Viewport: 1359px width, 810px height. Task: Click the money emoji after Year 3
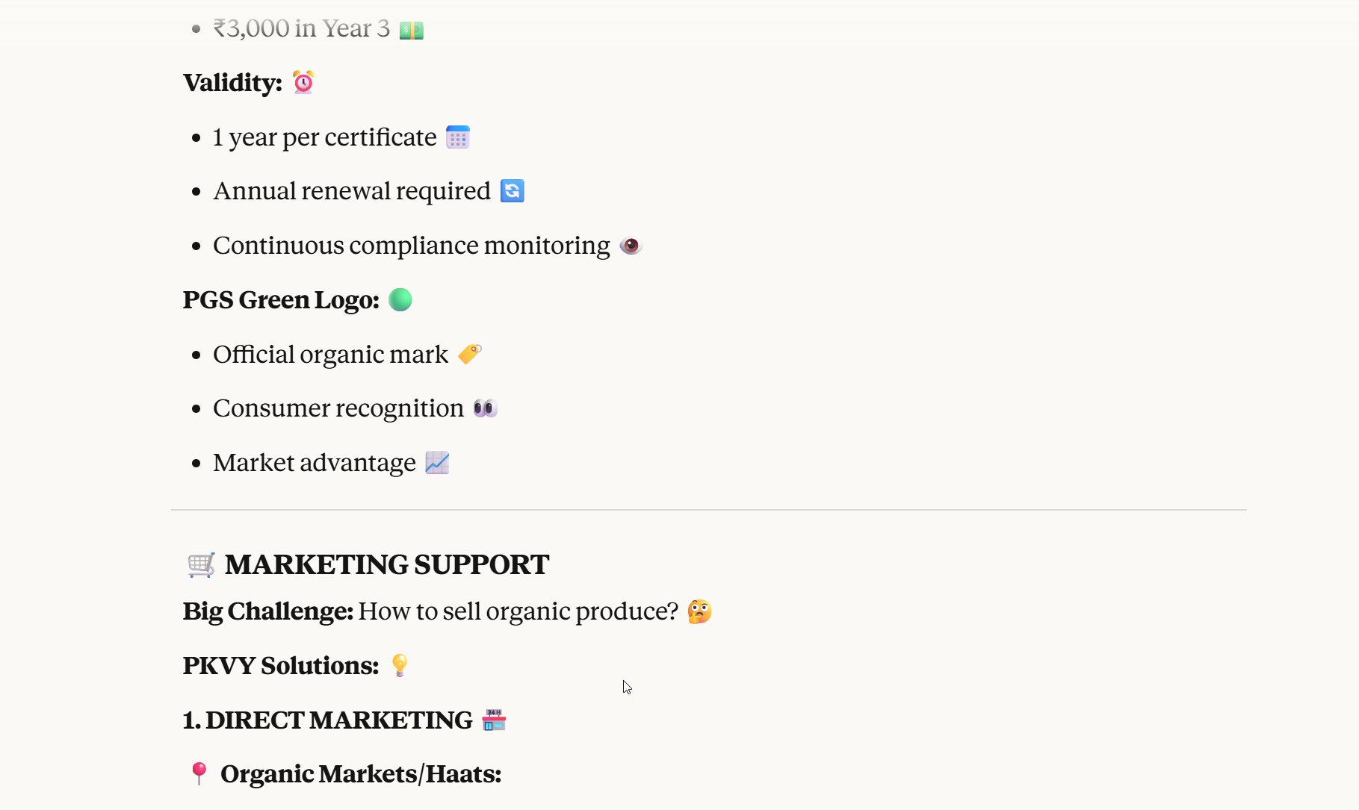point(411,30)
